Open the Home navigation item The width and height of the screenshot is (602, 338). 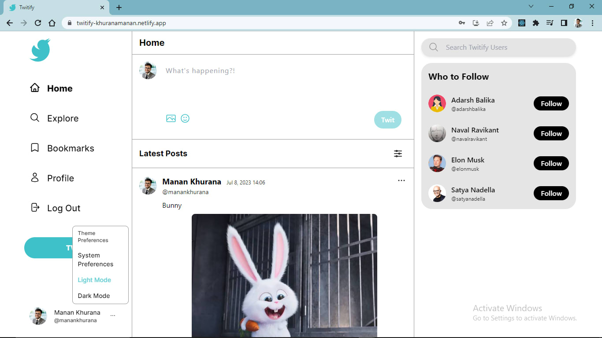coord(51,88)
